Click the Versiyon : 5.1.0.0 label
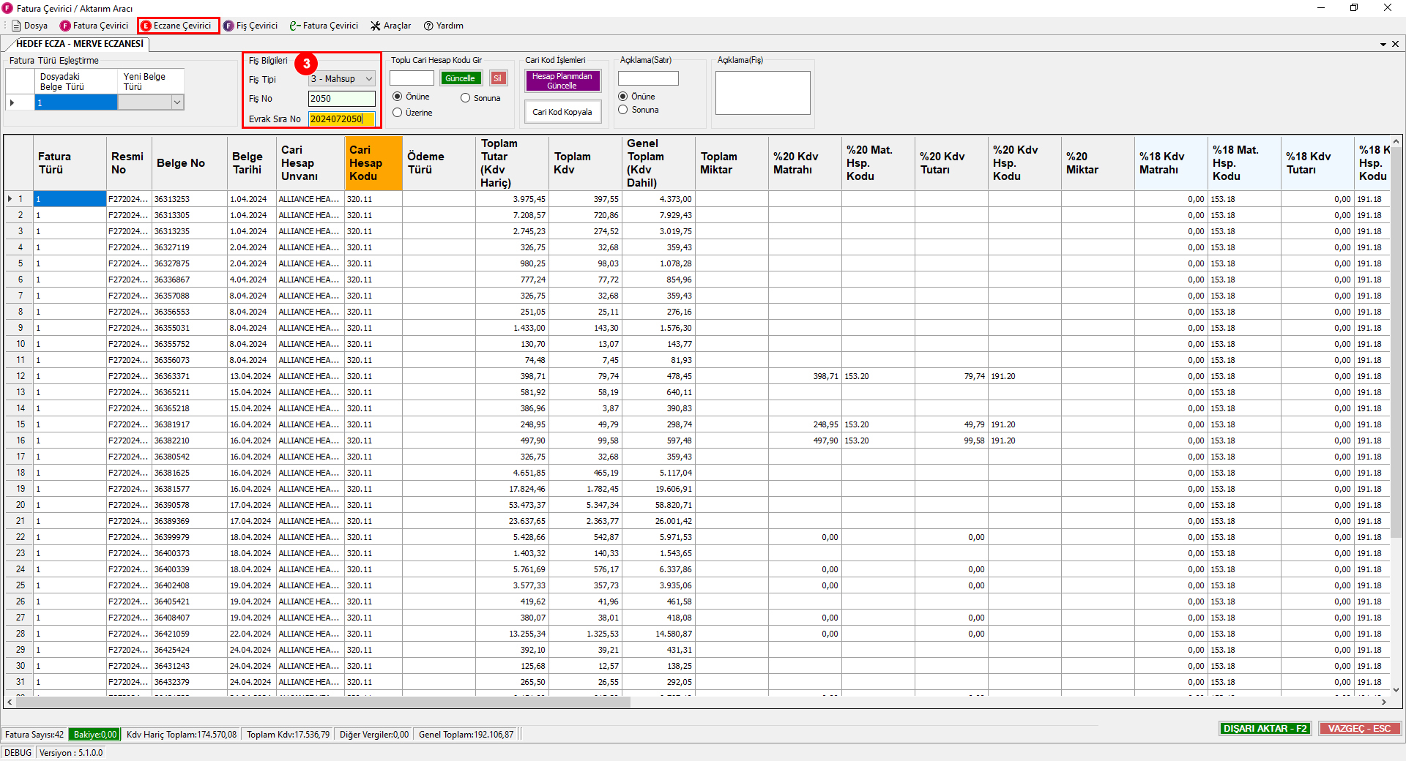Image resolution: width=1406 pixels, height=761 pixels. [x=71, y=753]
